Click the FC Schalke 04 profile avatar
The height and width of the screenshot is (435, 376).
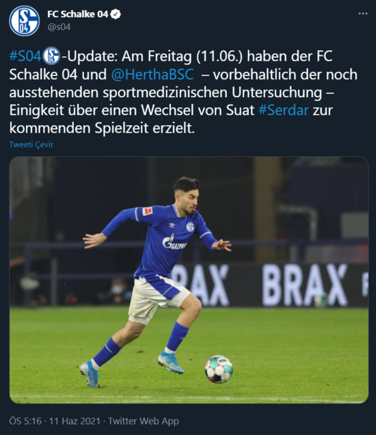tap(25, 21)
